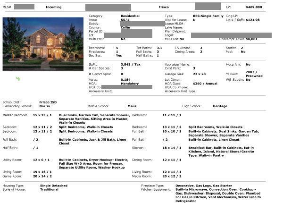Click the SqFt value 3,845 / Tax
Viewport: 283px width, 203px height.
tap(131, 65)
